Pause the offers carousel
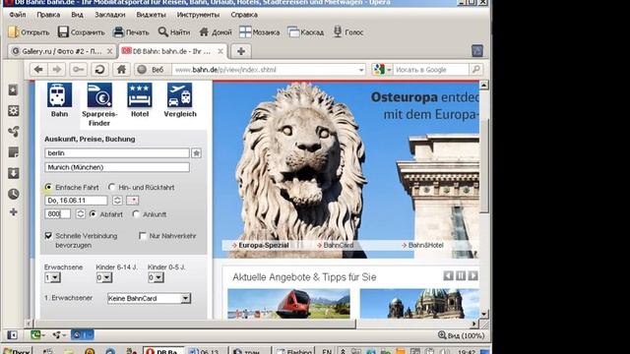630x354 pixels. 461,275
